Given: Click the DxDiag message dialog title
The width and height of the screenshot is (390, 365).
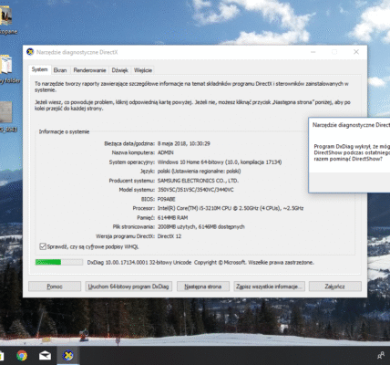Looking at the screenshot, I should (351, 125).
